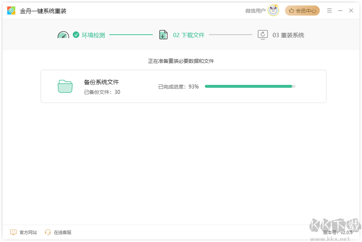Screen dimensions: 362x242
Task: Click the reinstall system monitor icon
Action: (263, 35)
